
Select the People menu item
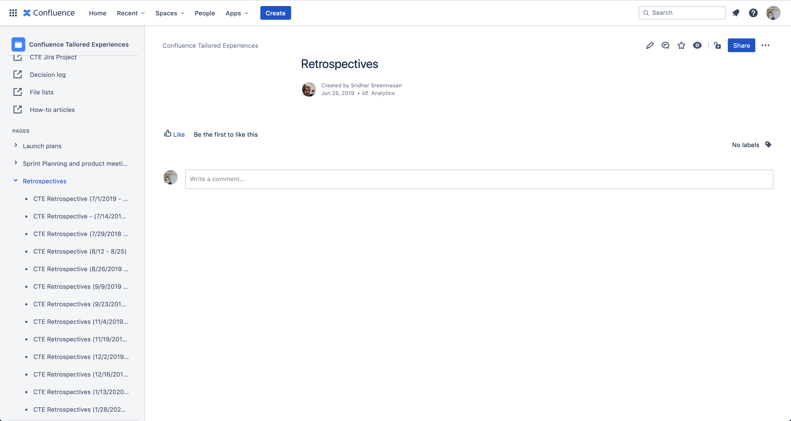[x=205, y=13]
